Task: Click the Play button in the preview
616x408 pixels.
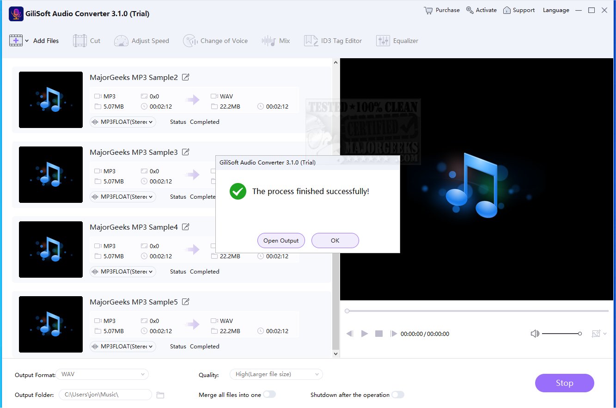Action: click(x=365, y=334)
